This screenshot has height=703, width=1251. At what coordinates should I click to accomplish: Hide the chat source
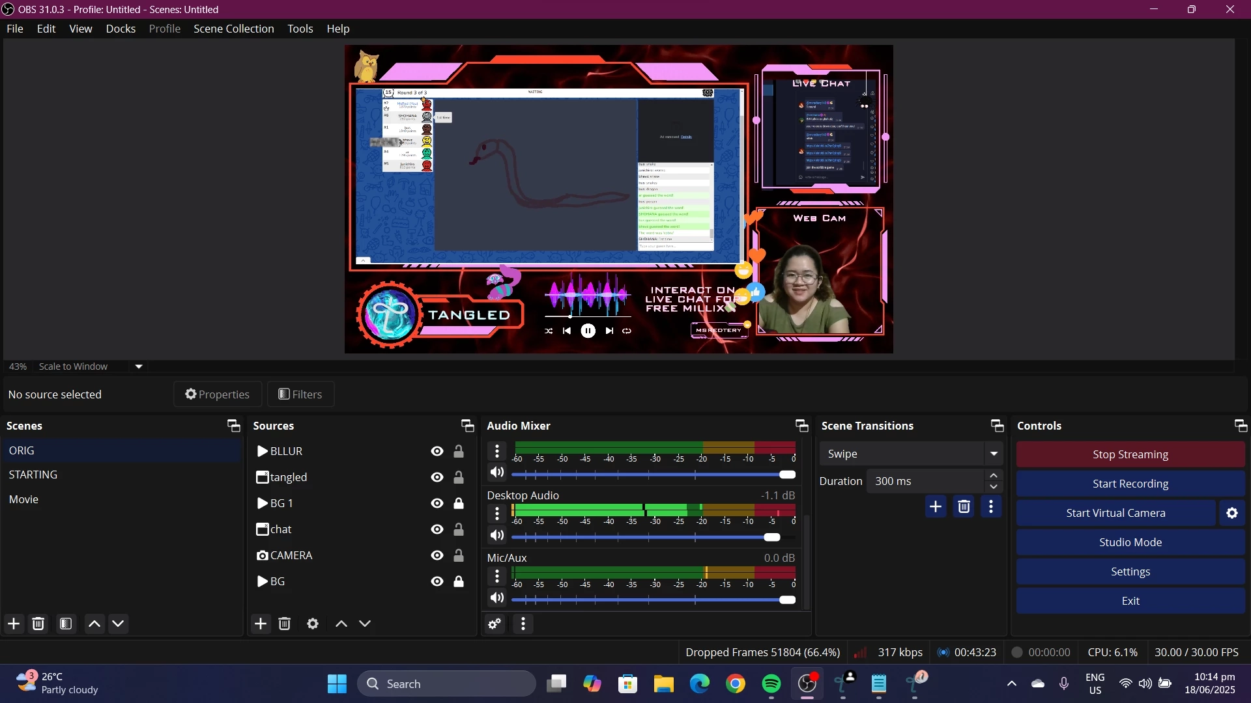[x=437, y=529]
